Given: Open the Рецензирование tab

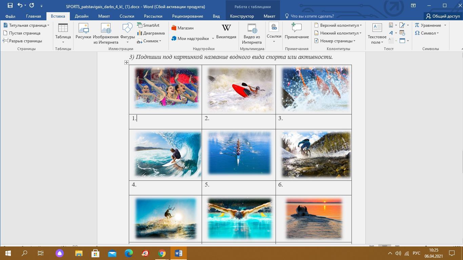Looking at the screenshot, I should (x=187, y=16).
